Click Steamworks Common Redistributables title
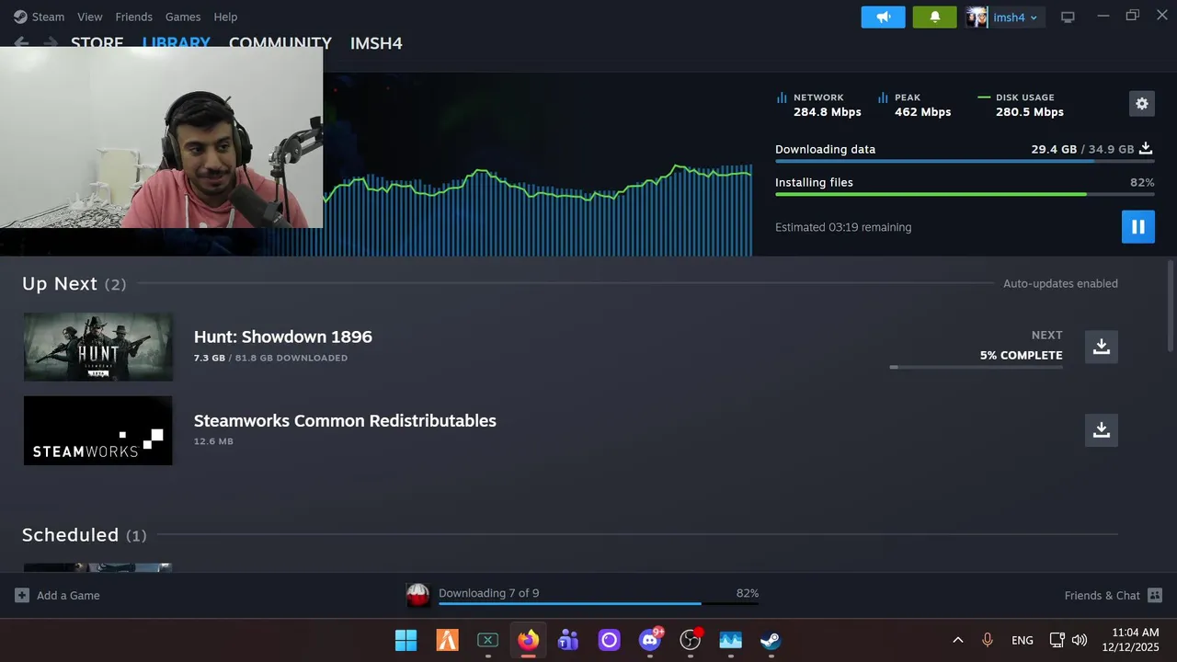1177x662 pixels. pos(345,420)
